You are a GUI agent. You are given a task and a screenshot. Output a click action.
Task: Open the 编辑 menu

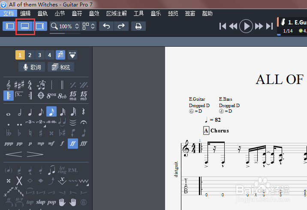(x=25, y=13)
